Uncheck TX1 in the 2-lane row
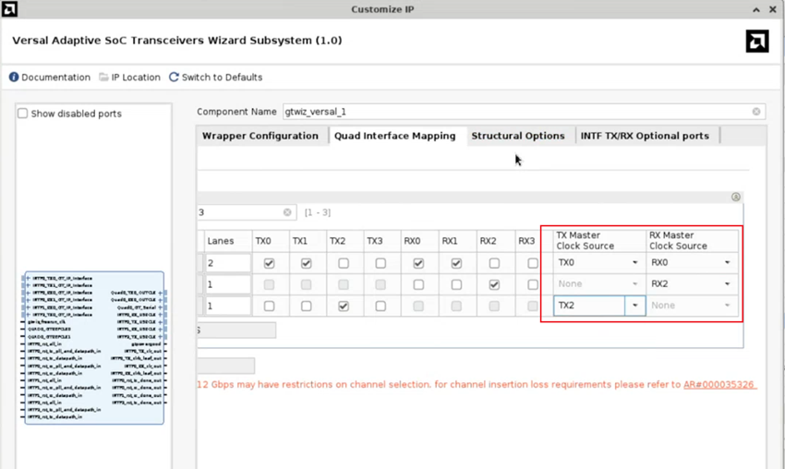Image resolution: width=785 pixels, height=469 pixels. coord(306,263)
